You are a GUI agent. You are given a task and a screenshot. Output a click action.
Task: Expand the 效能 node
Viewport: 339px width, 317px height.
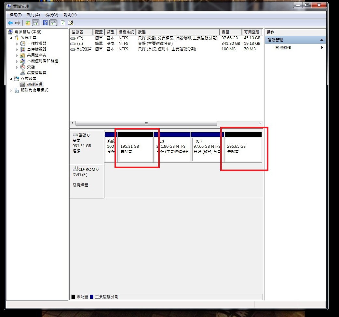click(x=17, y=67)
